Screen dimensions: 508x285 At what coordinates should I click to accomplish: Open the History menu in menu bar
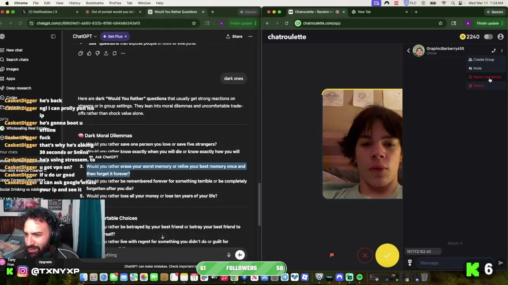click(75, 3)
